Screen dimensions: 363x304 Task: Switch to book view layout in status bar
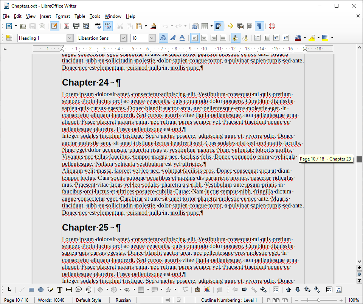click(x=285, y=299)
